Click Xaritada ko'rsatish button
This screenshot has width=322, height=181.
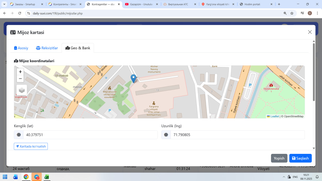(x=31, y=146)
